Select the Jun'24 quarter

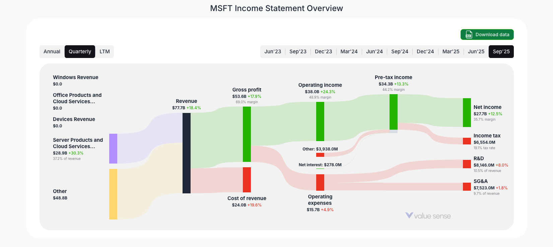pyautogui.click(x=374, y=52)
